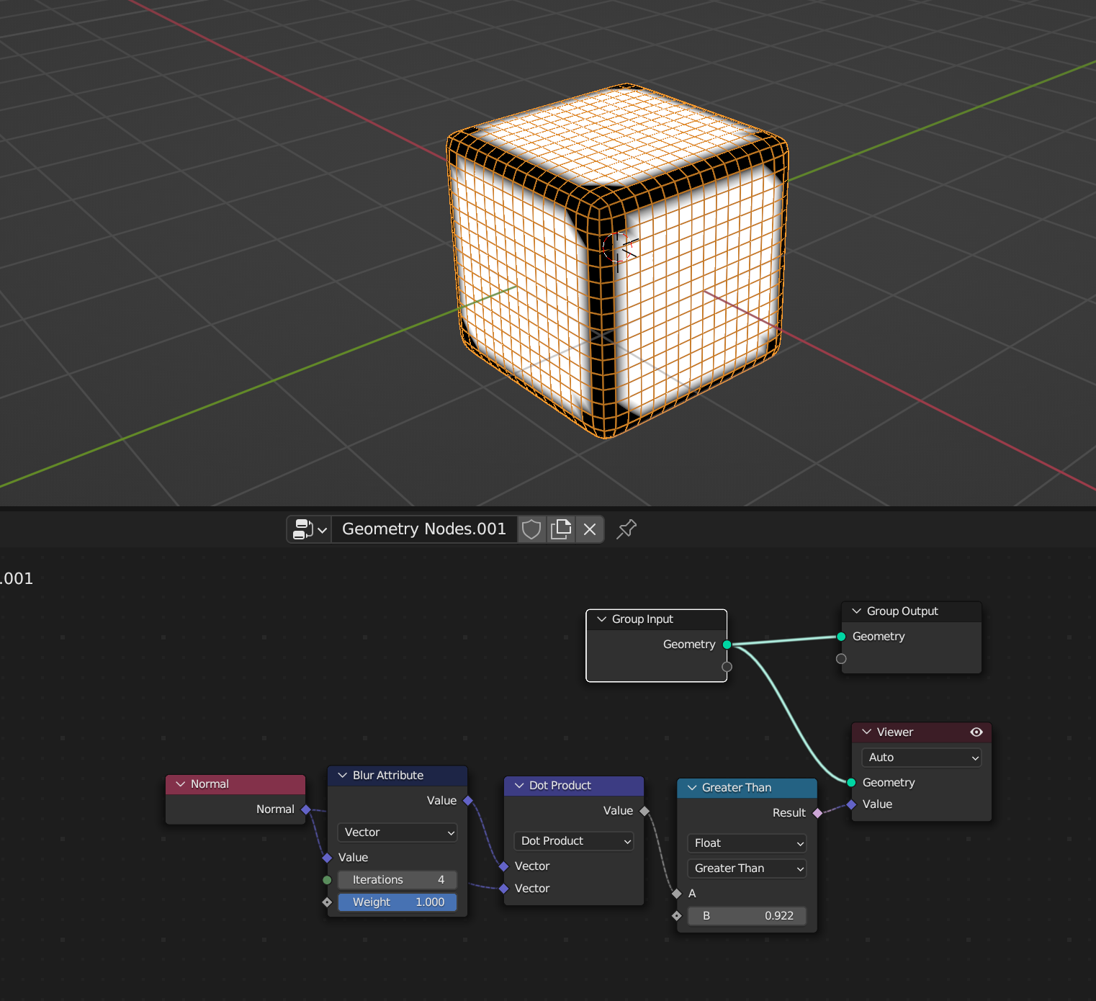Collapse the Group Output node
The width and height of the screenshot is (1096, 1001).
point(857,611)
